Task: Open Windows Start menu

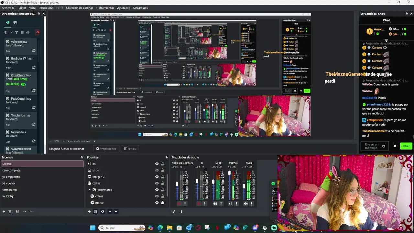Action: point(93,228)
